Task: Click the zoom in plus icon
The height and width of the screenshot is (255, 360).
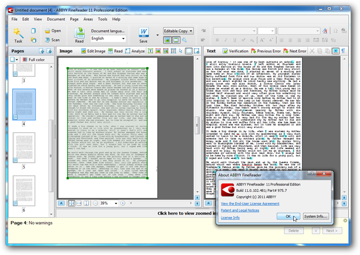Action: pyautogui.click(x=123, y=203)
